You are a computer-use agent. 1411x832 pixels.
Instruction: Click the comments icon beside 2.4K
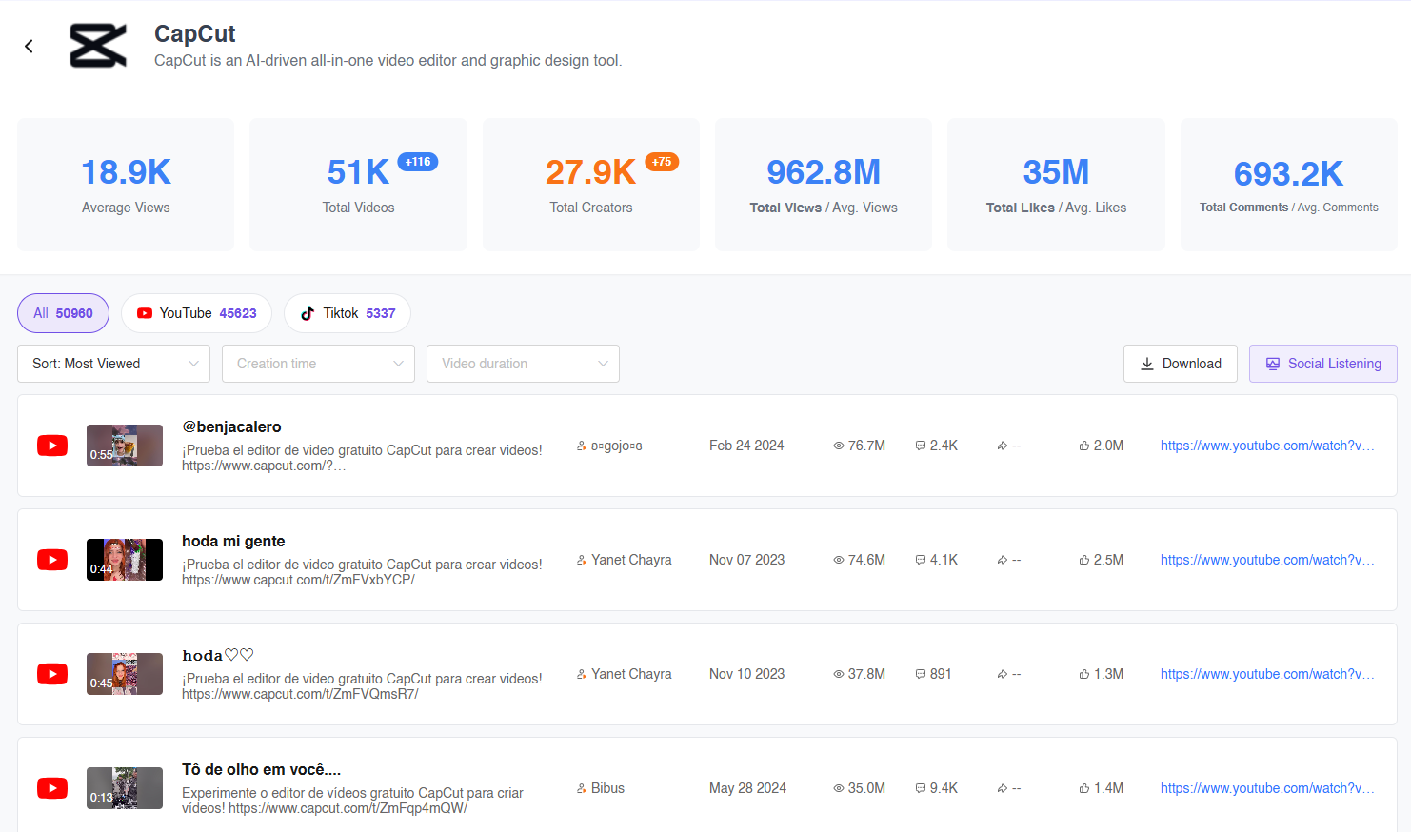tap(921, 446)
